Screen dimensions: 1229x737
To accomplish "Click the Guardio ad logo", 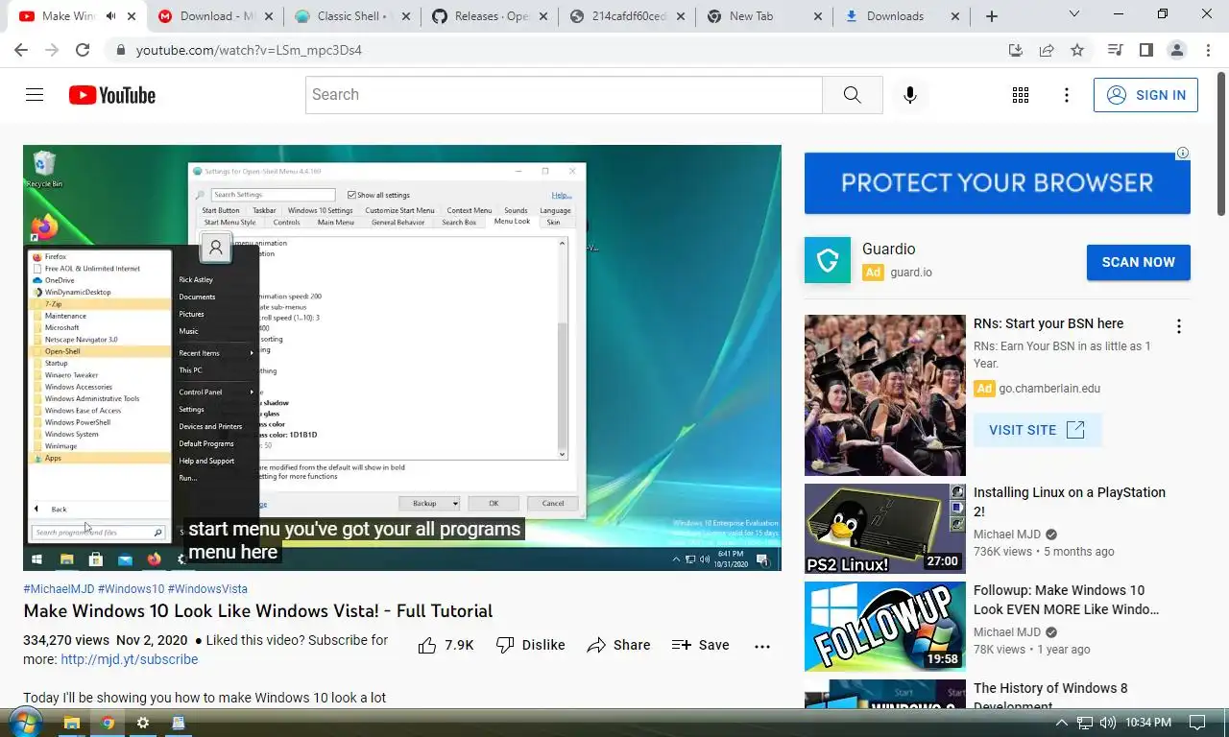I will pyautogui.click(x=828, y=260).
